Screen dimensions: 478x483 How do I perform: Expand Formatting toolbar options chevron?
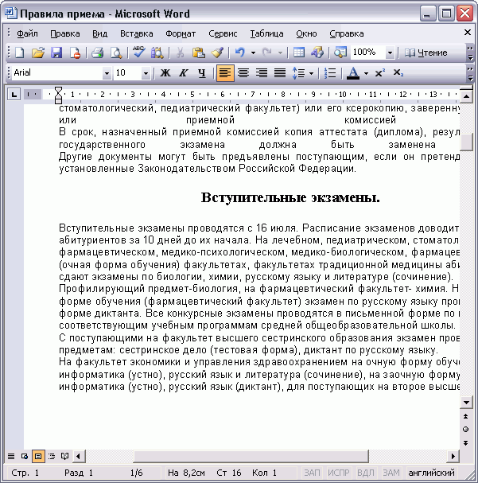point(470,73)
